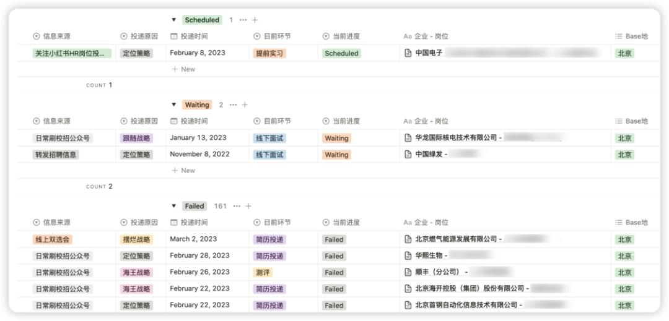Select the January 13, 2023 date cell
The width and height of the screenshot is (669, 321).
198,138
